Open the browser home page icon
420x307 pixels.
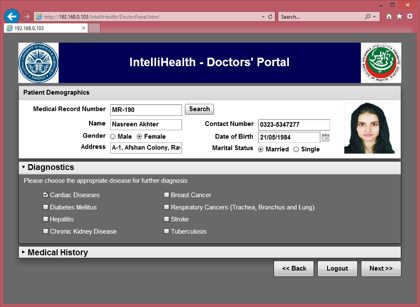(389, 17)
